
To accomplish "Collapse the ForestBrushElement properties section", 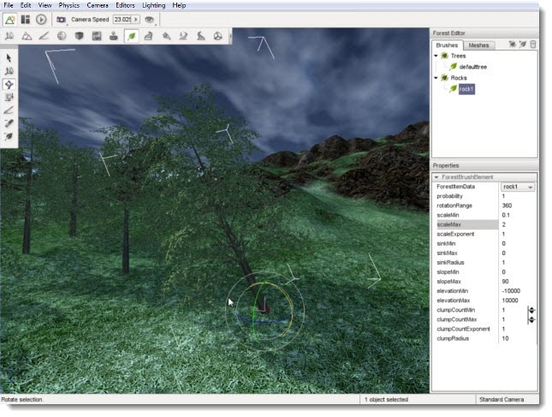I will pyautogui.click(x=436, y=177).
